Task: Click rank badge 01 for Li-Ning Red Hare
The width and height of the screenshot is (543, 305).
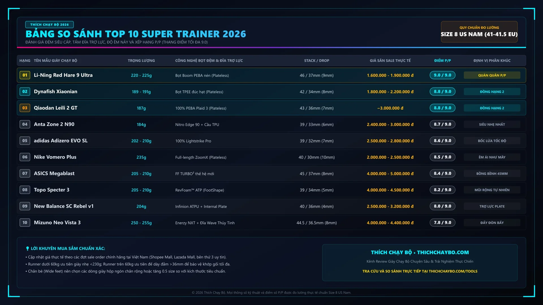Action: coord(25,75)
